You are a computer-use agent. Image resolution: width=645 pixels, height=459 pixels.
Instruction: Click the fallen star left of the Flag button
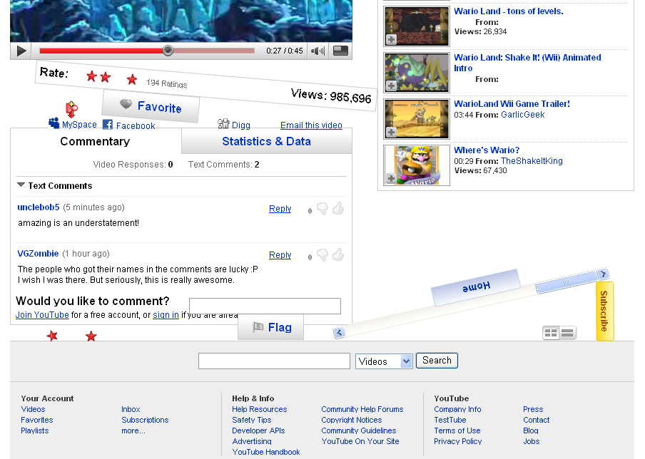click(x=91, y=336)
